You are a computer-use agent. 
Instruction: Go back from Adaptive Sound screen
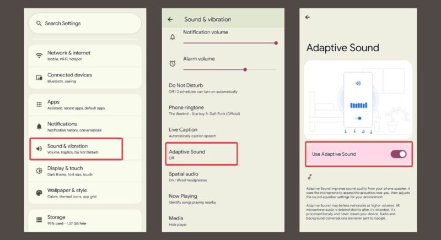pos(308,18)
